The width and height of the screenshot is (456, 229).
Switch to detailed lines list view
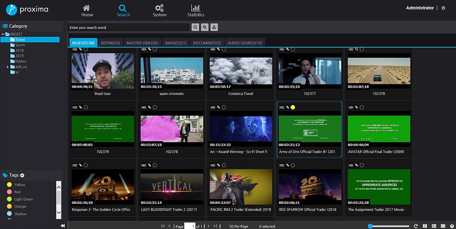pyautogui.click(x=443, y=226)
